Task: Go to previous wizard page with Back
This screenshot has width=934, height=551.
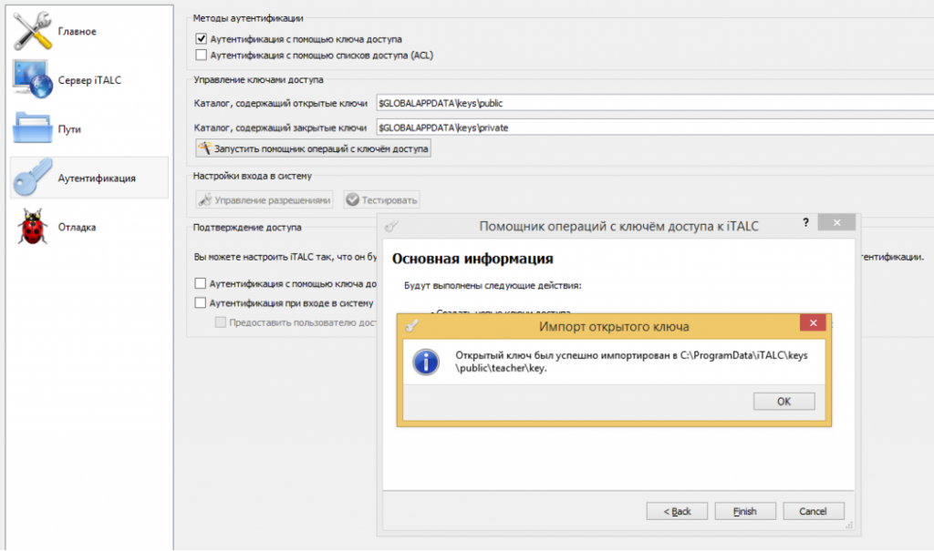Action: point(677,511)
